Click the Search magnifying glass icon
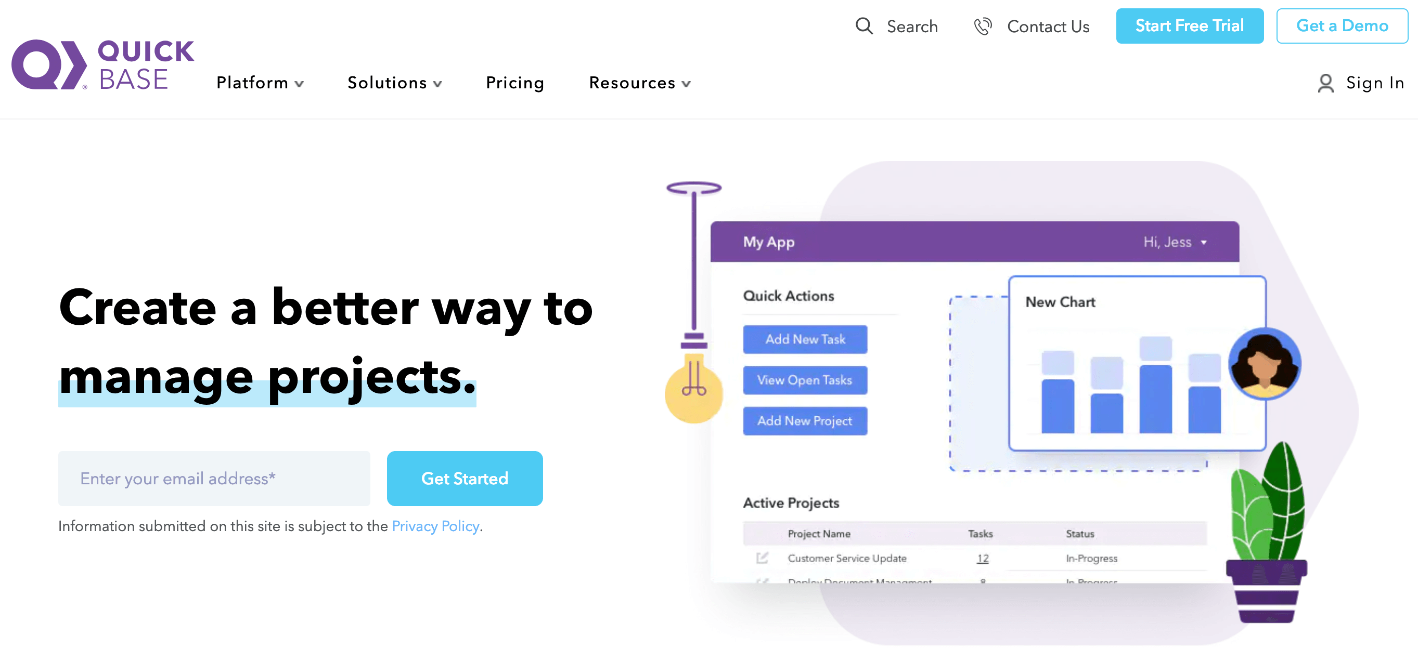The height and width of the screenshot is (662, 1418). (x=863, y=26)
